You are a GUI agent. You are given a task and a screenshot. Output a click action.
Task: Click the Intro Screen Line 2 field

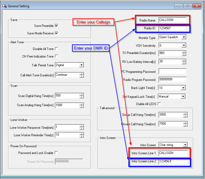point(173,162)
